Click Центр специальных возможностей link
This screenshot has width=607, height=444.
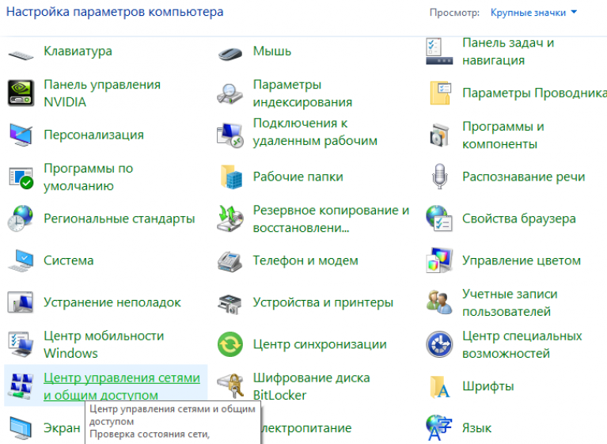tap(522, 344)
